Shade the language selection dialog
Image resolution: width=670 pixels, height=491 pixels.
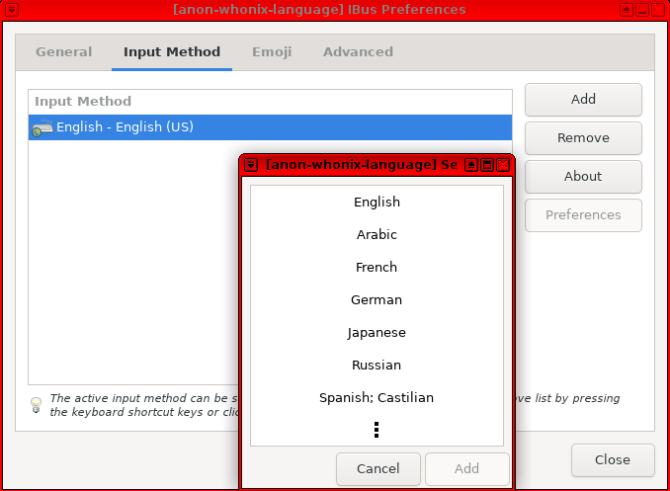pos(471,165)
